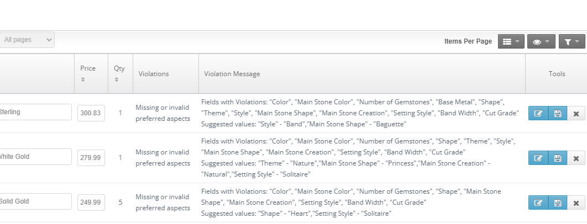
Task: Remove the Solid Gold row
Action: click(x=576, y=202)
